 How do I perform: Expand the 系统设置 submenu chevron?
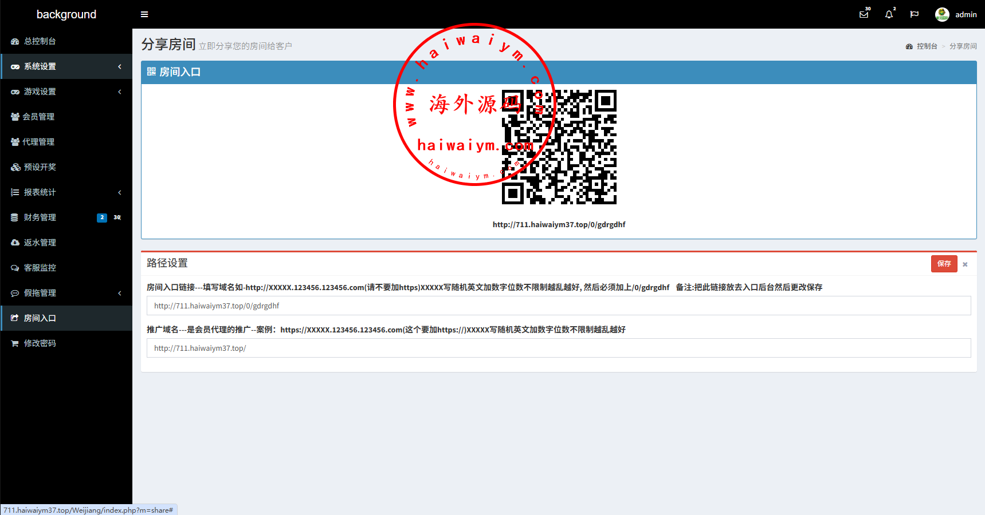[x=120, y=66]
